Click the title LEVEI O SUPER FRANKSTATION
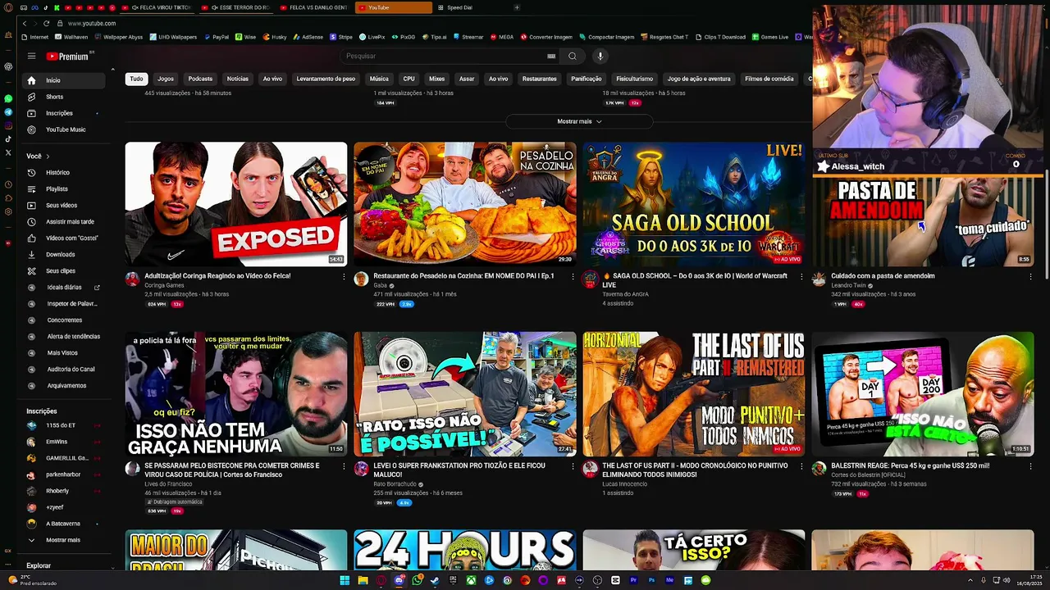 pyautogui.click(x=459, y=470)
